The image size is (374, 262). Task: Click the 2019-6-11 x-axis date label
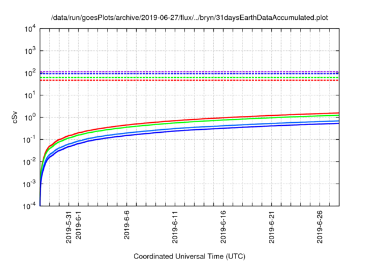(x=175, y=228)
